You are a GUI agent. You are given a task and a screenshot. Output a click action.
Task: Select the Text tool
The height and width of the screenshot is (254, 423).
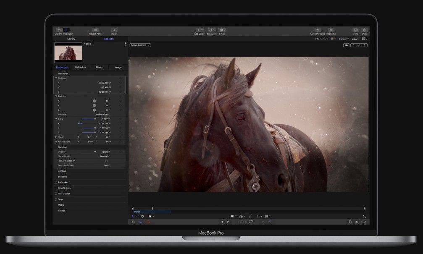[x=257, y=216]
